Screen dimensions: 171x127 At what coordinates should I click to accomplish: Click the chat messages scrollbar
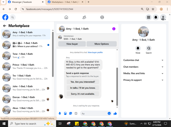point(117,87)
